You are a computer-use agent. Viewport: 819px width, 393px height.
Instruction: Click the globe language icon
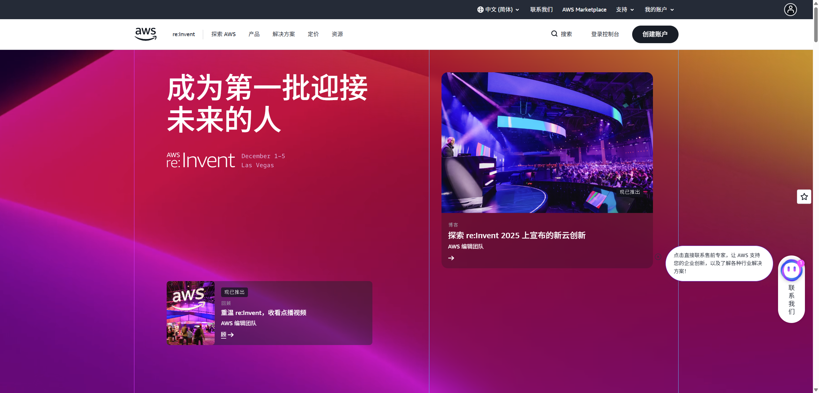coord(480,10)
